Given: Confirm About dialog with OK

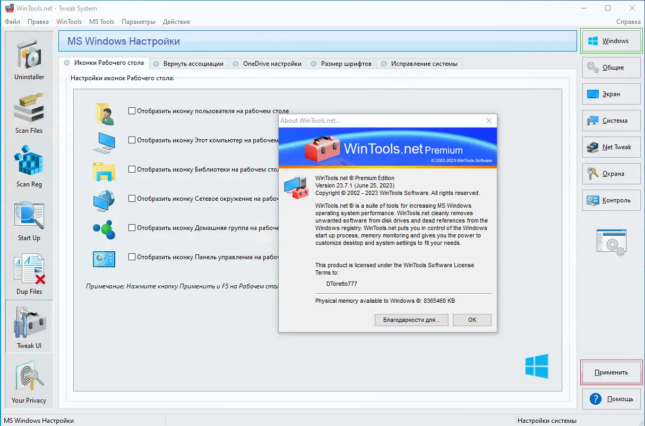Looking at the screenshot, I should (x=472, y=320).
